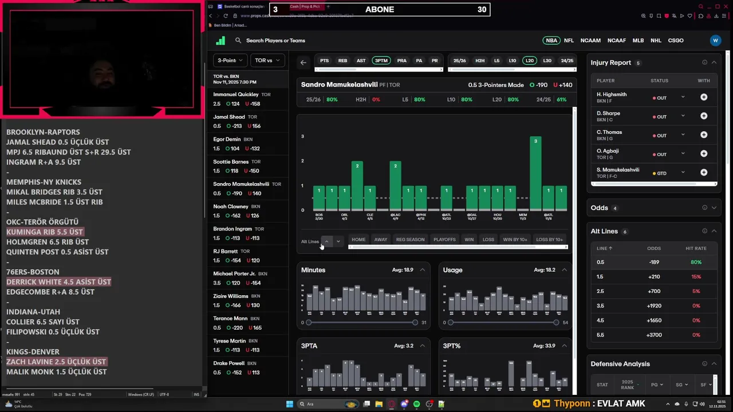Viewport: 733px width, 412px height.
Task: Click browser back navigation arrow
Action: click(x=210, y=16)
